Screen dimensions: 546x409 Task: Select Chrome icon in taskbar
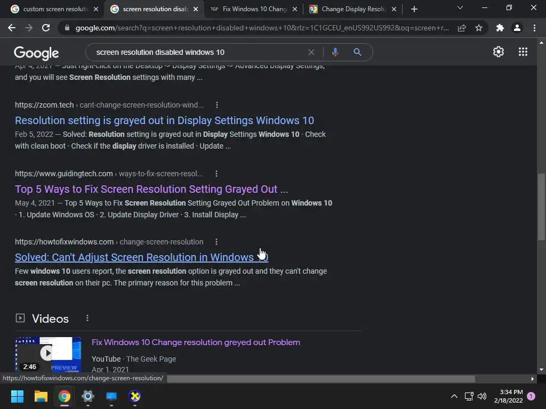point(65,396)
